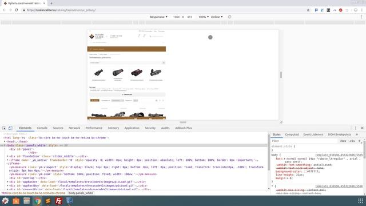366x206 pixels.
Task: Switch to the DOM Breakpoints tab
Action: click(x=339, y=134)
